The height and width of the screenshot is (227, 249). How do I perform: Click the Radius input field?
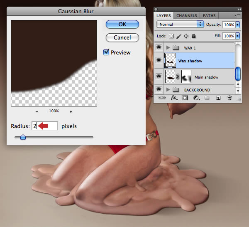click(45, 126)
